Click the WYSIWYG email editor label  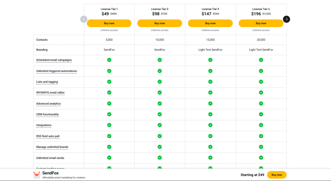point(50,93)
